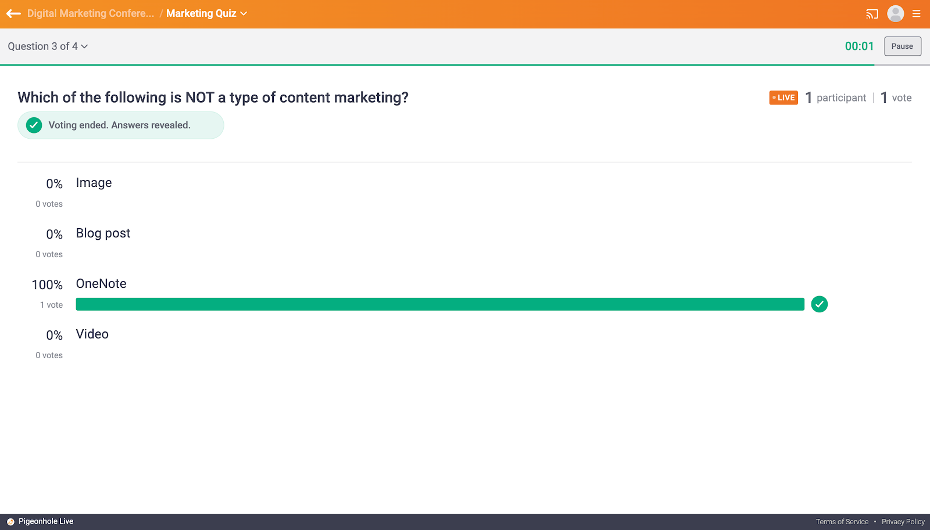Viewport: 930px width, 530px height.
Task: Go to Digital Marketing Conference breadcrumb
Action: (91, 13)
